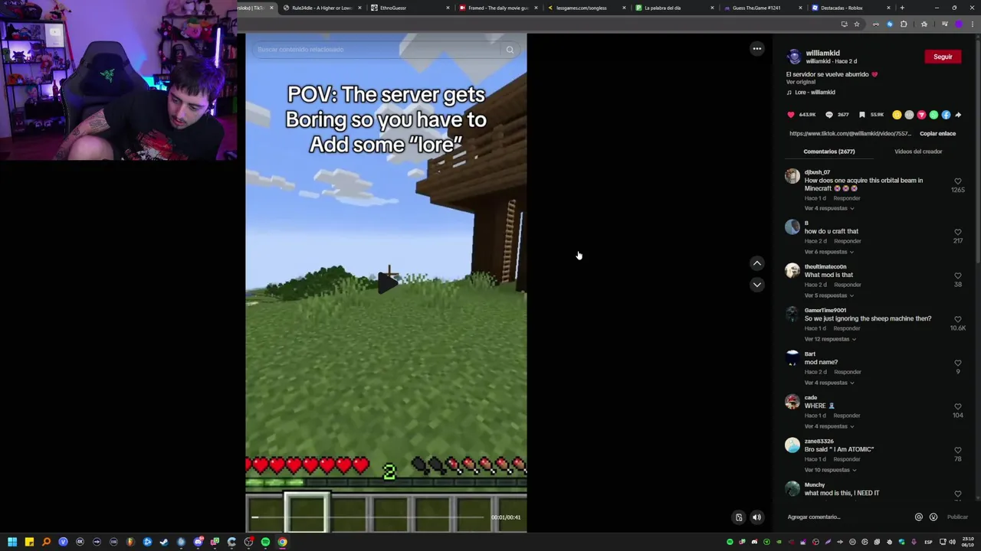Click the mini-player icon beside volume

tap(739, 517)
